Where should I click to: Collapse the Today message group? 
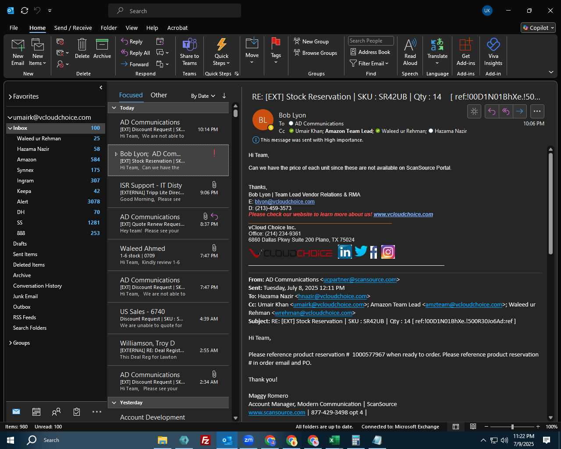[114, 108]
